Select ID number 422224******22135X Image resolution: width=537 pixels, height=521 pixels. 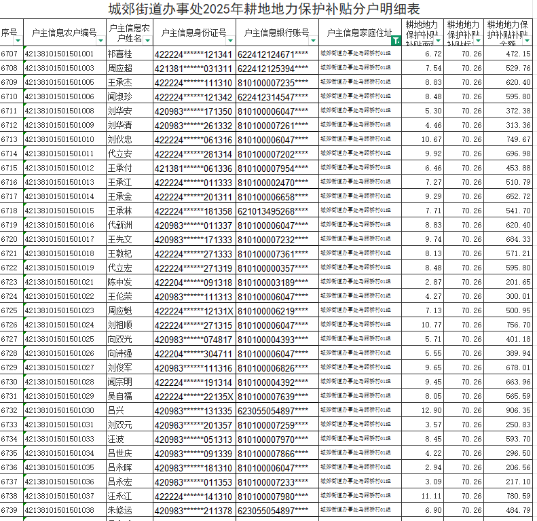coord(194,397)
